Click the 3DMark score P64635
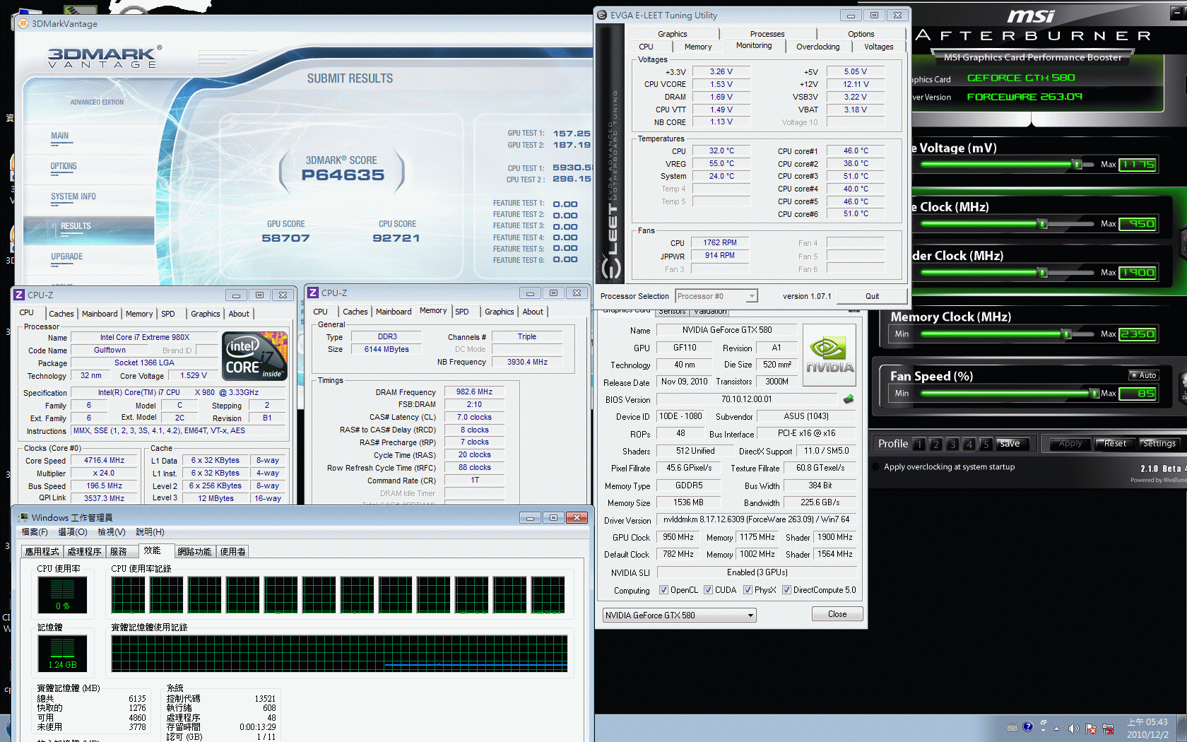The height and width of the screenshot is (742, 1187). [x=343, y=175]
